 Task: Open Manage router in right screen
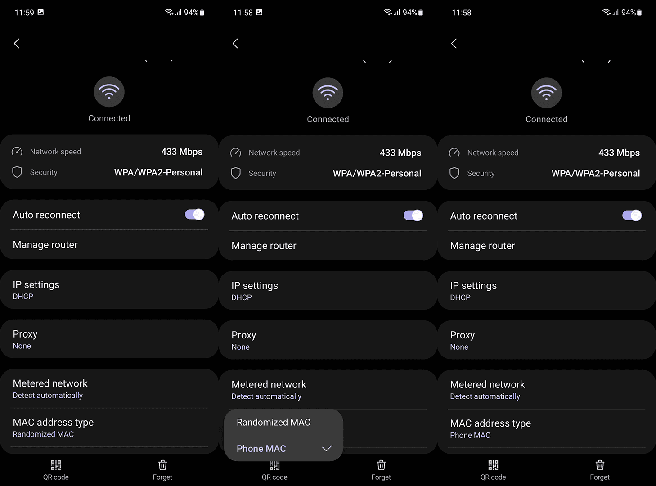(547, 246)
